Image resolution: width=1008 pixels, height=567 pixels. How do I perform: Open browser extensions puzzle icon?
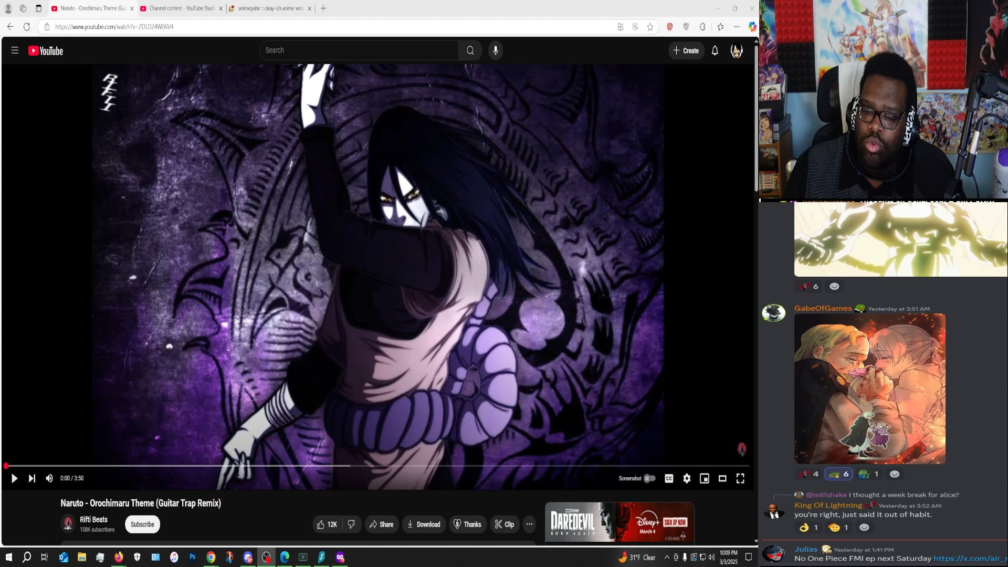(702, 27)
